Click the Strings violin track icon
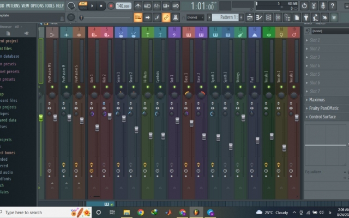This screenshot has height=218, width=349. pyautogui.click(x=240, y=35)
